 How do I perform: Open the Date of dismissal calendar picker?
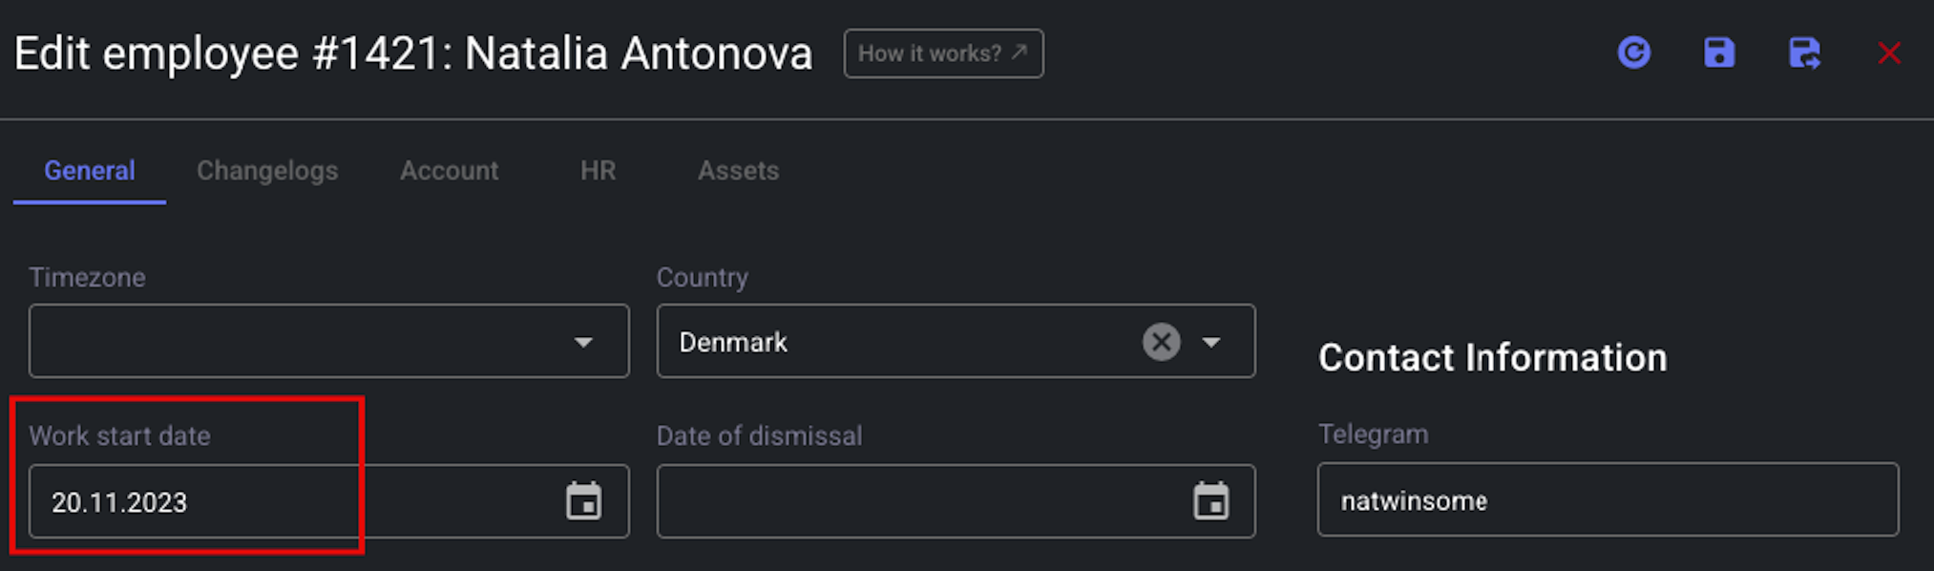point(1210,501)
